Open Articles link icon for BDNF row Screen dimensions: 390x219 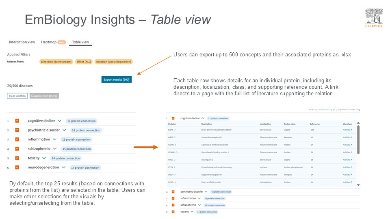pos(351,130)
